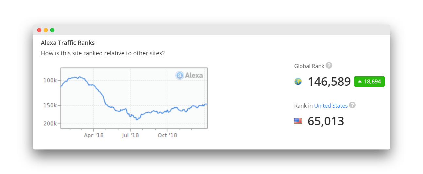This screenshot has width=423, height=174.
Task: Click the Alexa logo in the chart
Action: (x=189, y=75)
